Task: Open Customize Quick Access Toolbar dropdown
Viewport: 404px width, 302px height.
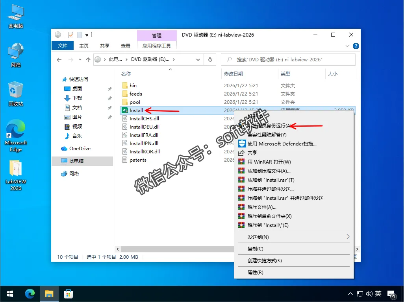Action: coord(87,35)
